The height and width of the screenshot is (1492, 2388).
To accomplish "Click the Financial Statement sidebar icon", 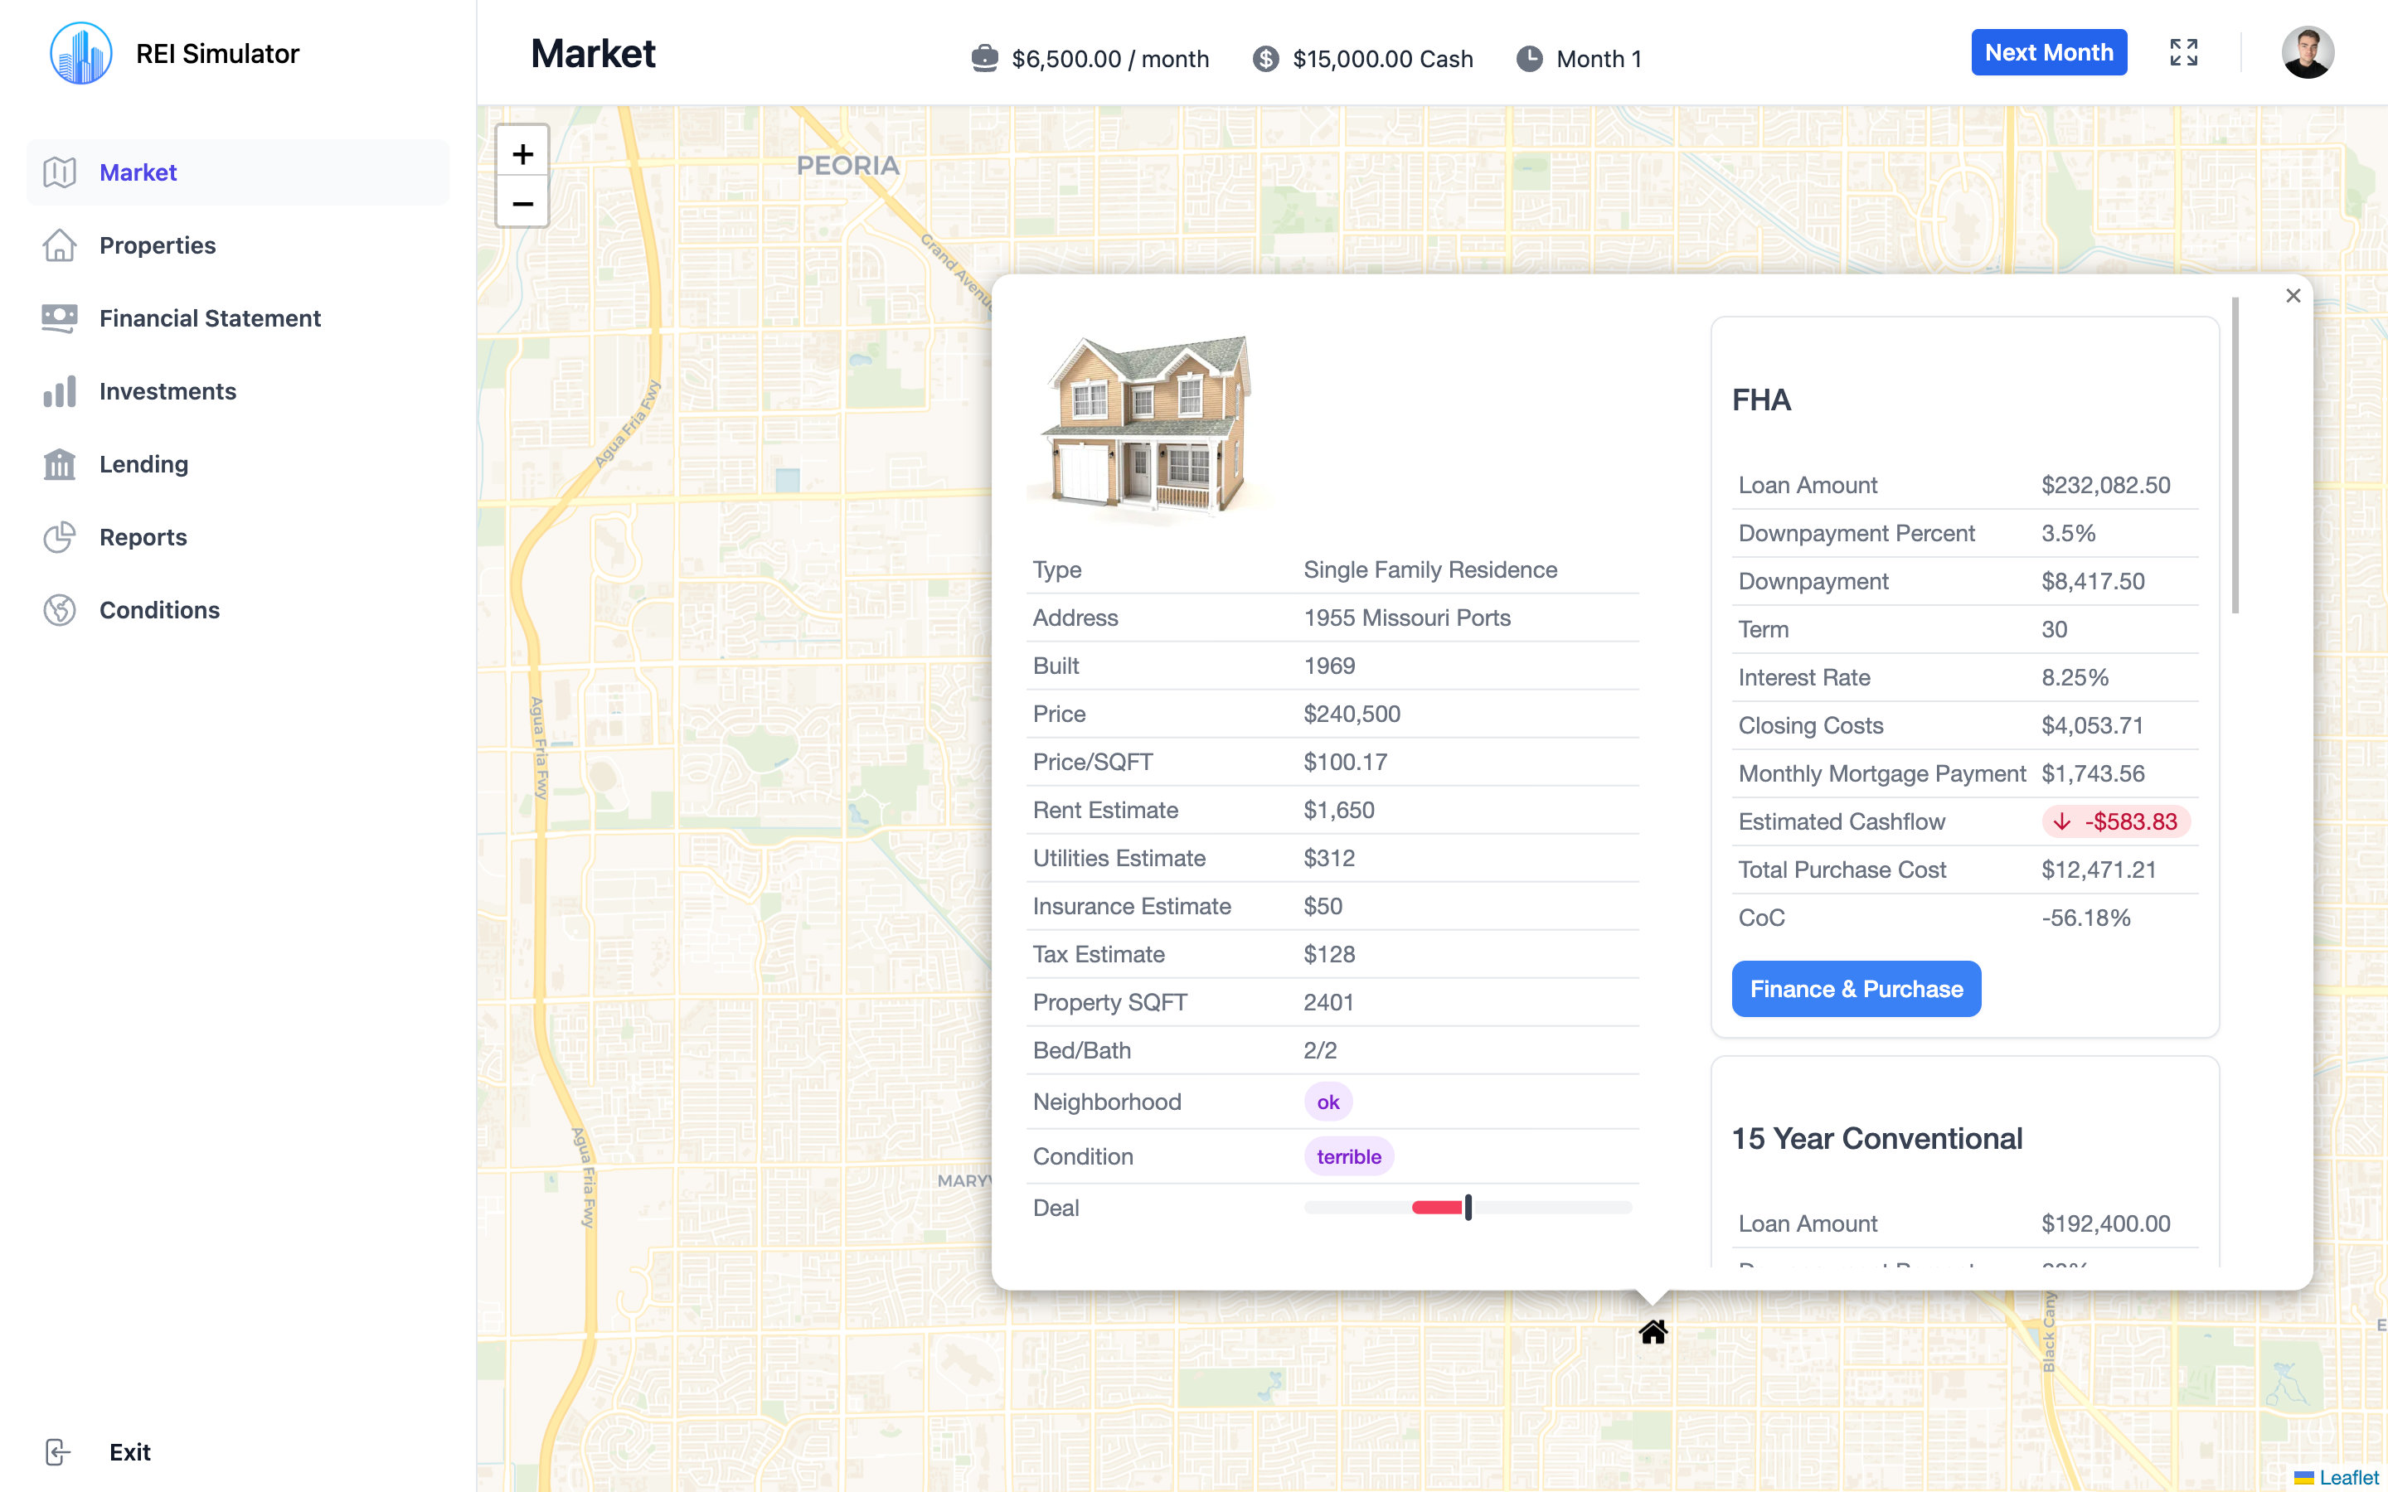I will click(58, 317).
